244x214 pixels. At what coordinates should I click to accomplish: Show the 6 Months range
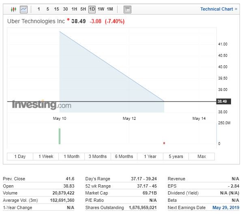tap(124, 156)
